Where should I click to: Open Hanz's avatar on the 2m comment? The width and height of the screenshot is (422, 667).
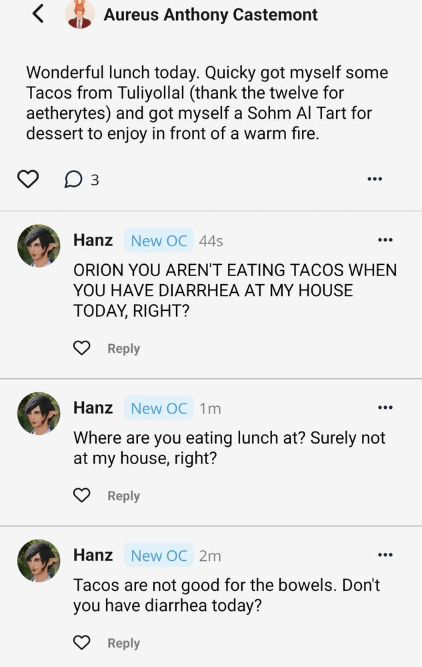(39, 561)
